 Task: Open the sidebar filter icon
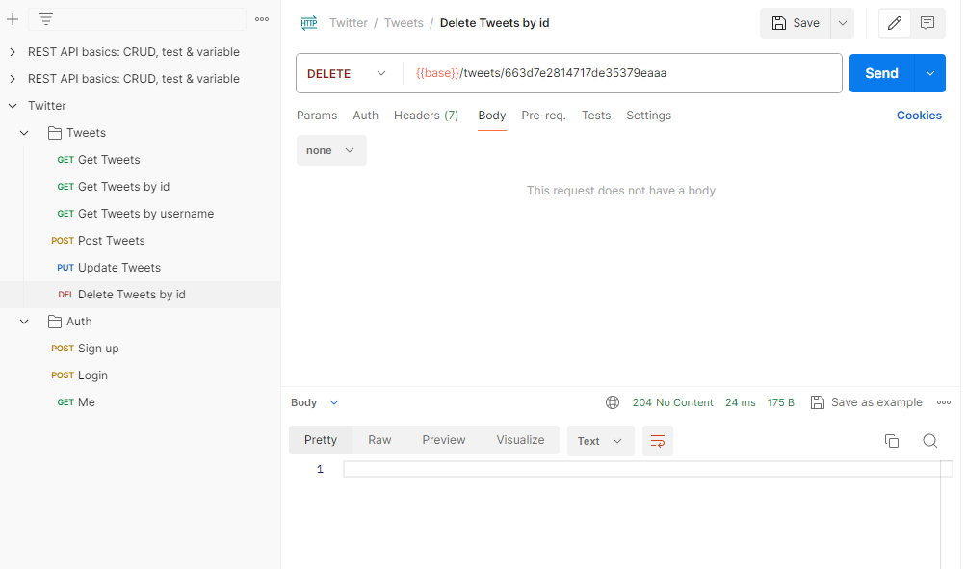(46, 19)
